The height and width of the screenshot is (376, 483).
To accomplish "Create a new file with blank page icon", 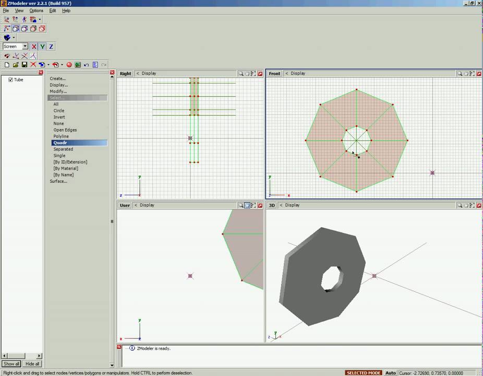I will [x=7, y=65].
